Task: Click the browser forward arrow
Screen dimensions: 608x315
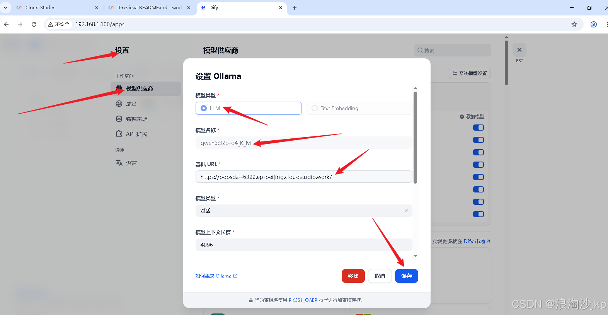Action: tap(20, 24)
